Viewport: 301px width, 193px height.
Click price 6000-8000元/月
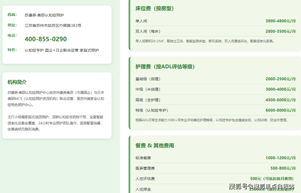281,110
